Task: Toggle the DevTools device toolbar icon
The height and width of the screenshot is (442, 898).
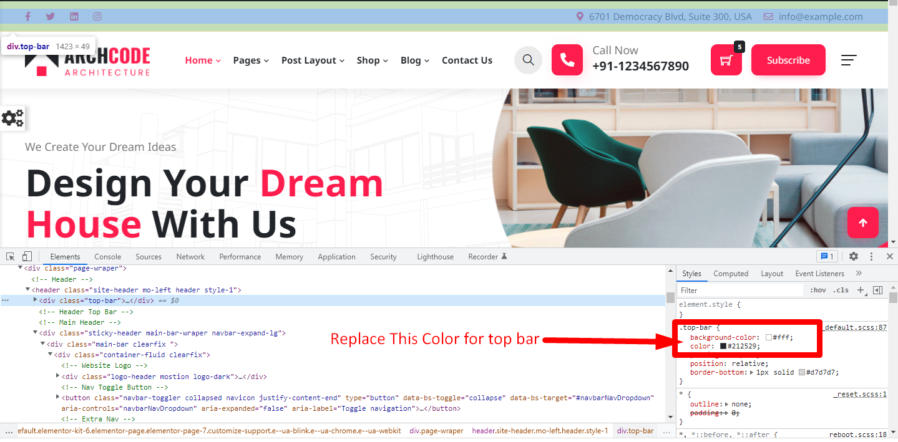Action: tap(27, 256)
